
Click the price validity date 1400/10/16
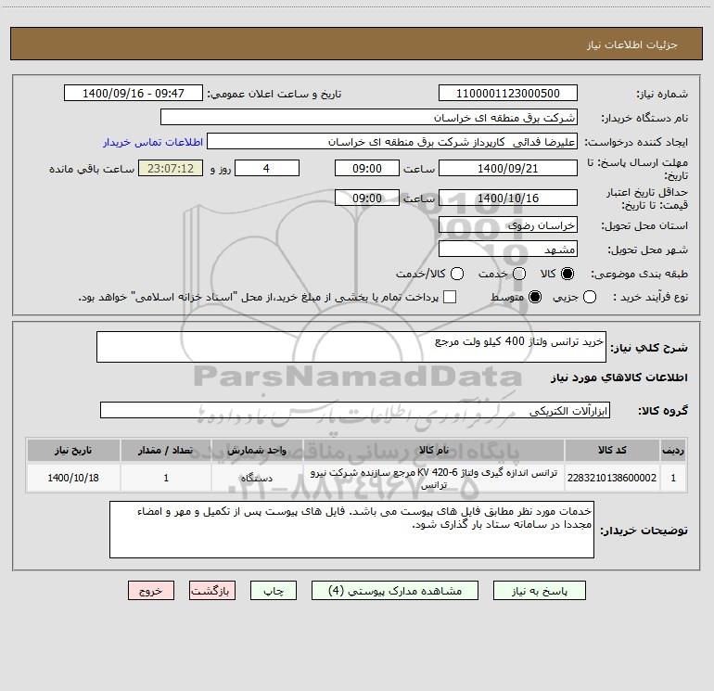click(x=508, y=198)
